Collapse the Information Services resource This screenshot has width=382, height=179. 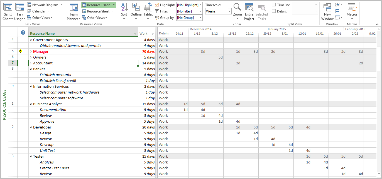tap(31, 86)
